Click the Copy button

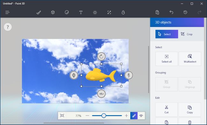pyautogui.click(x=190, y=109)
